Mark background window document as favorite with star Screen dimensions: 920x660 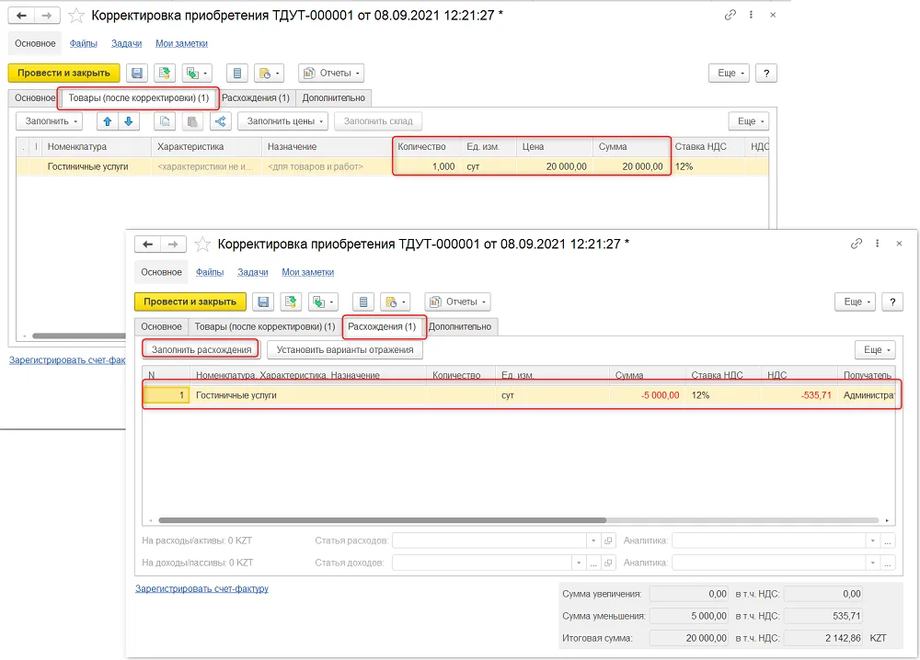tap(76, 16)
